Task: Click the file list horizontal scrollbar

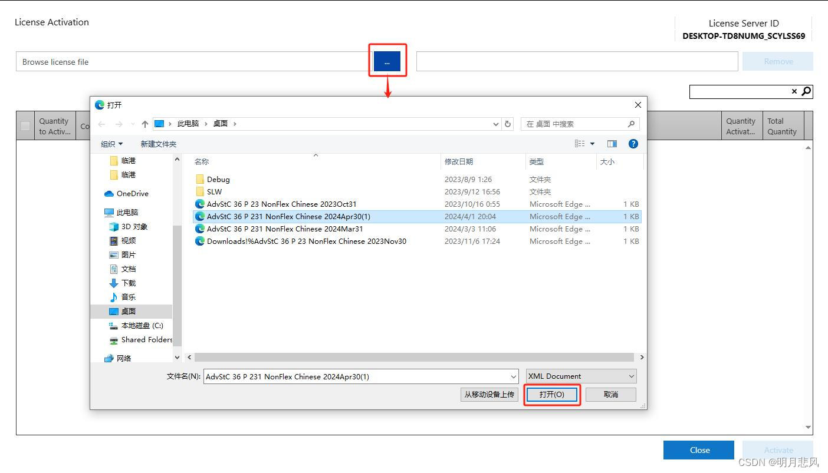Action: (x=414, y=358)
